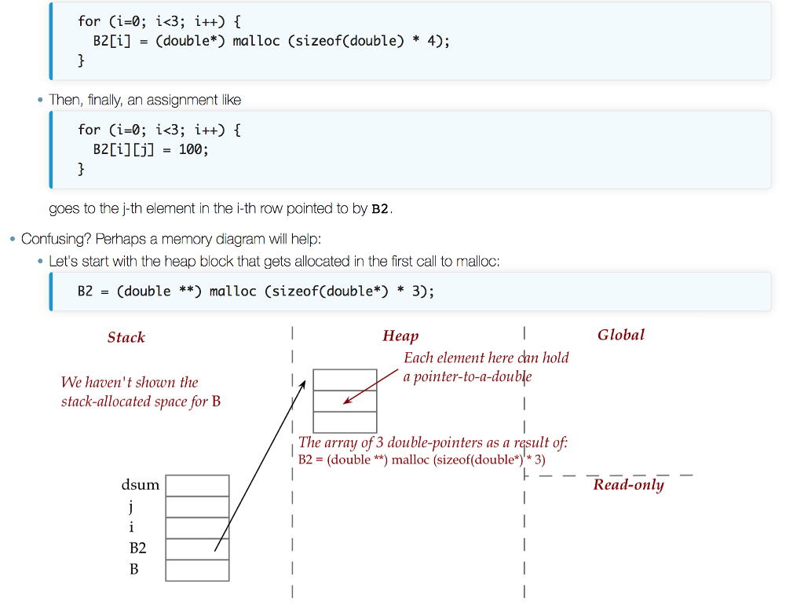The height and width of the screenshot is (613, 804).
Task: Click the code line 'B2[i][j] = 100;'
Action: (151, 149)
